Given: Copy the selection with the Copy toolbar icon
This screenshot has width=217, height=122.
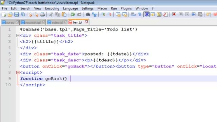Looking at the screenshot, I should tap(57, 14).
